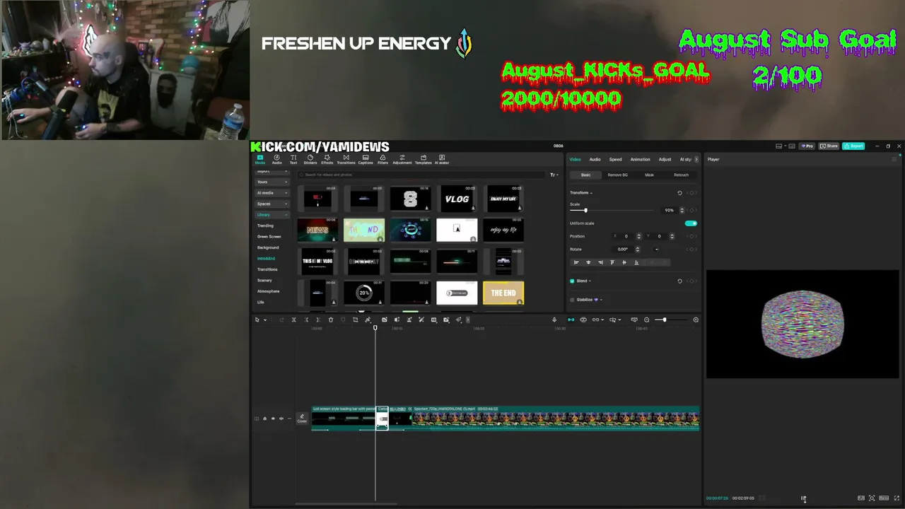Click the timeline playhead marker

(x=375, y=328)
